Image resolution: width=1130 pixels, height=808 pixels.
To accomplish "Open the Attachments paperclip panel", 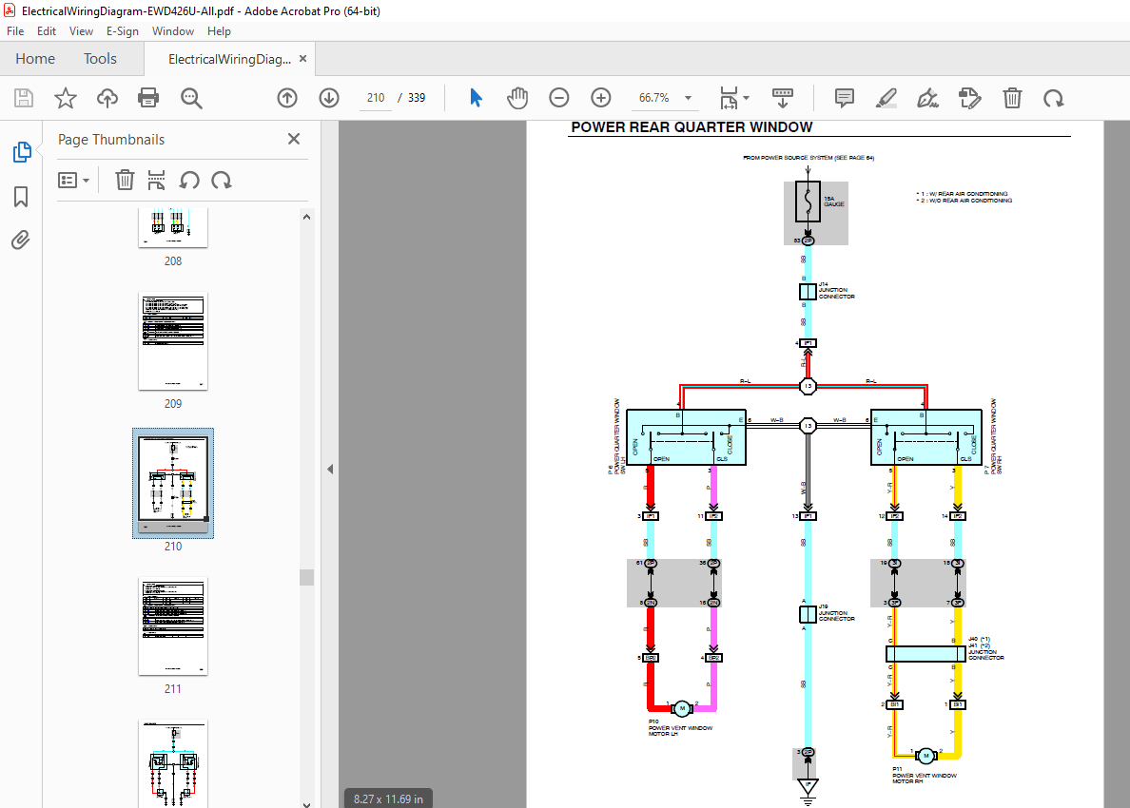I will [x=21, y=240].
